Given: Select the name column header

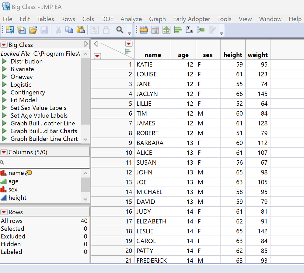Looking at the screenshot, I should (x=153, y=55).
